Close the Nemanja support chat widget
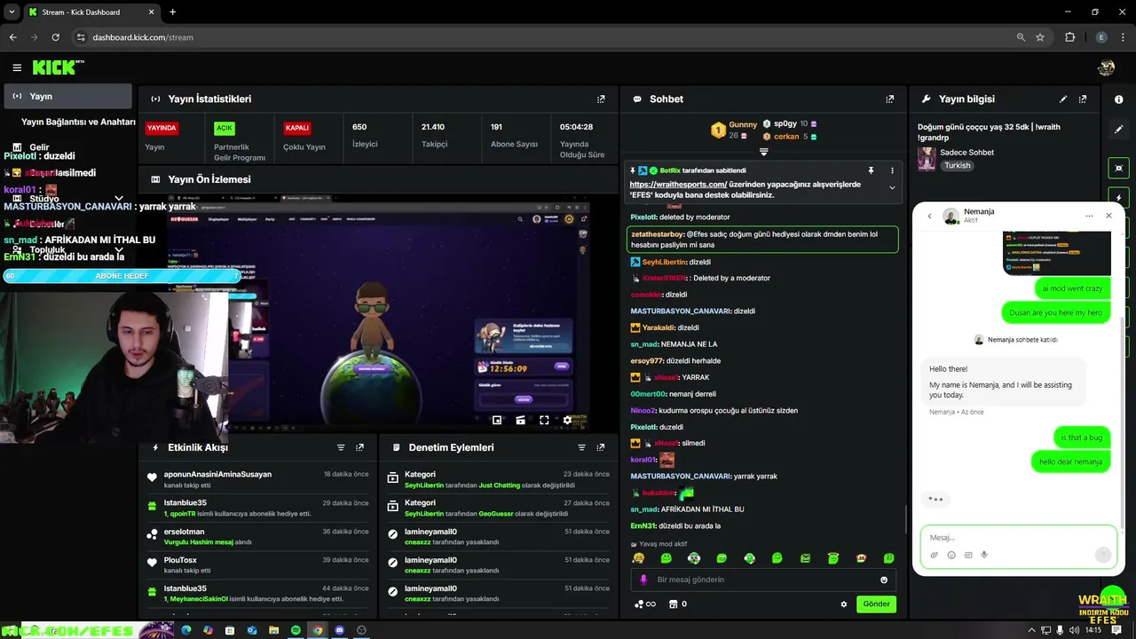 coord(1108,216)
